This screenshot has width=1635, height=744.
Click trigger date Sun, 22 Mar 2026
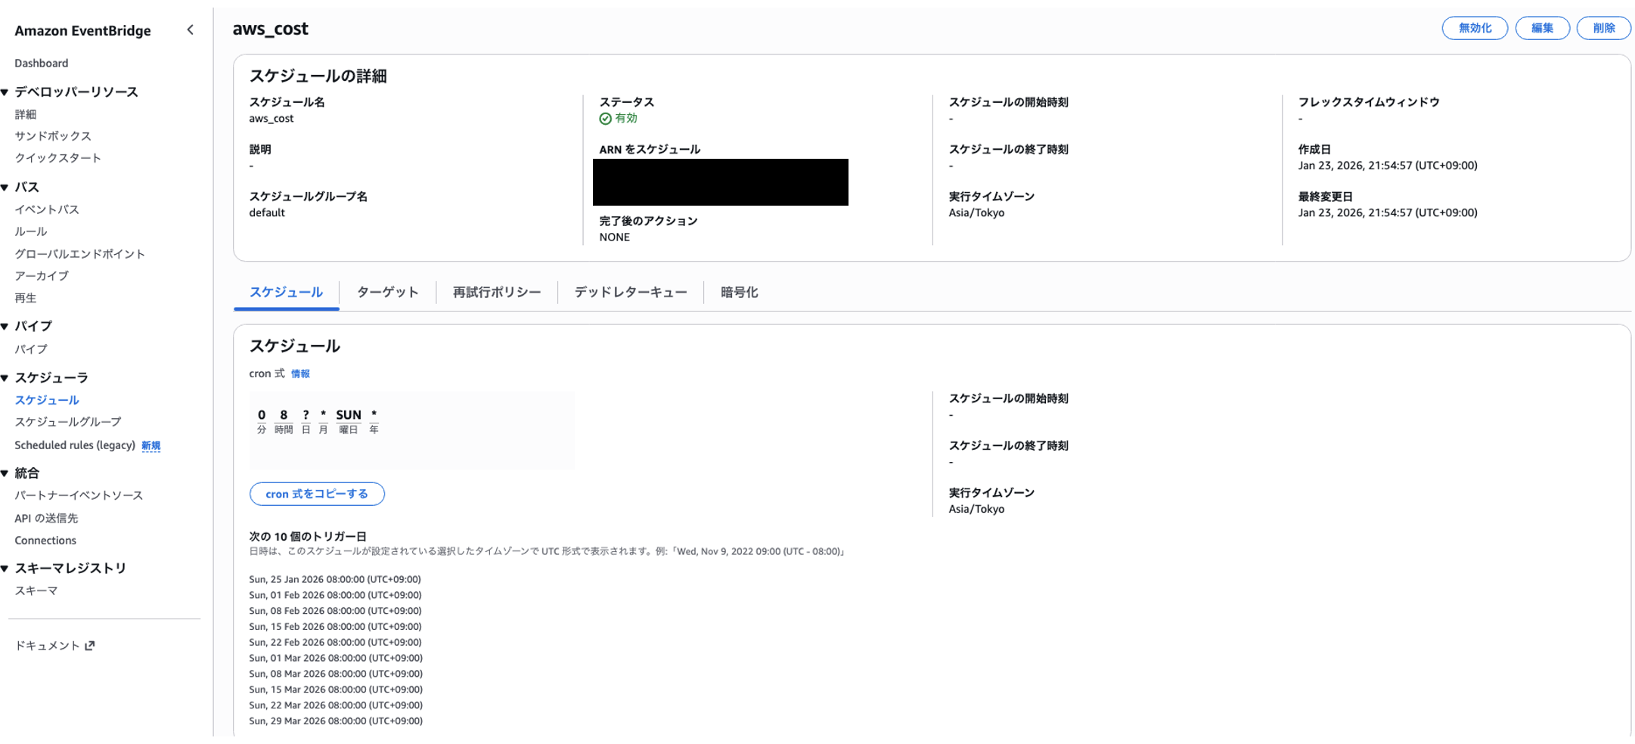[336, 705]
